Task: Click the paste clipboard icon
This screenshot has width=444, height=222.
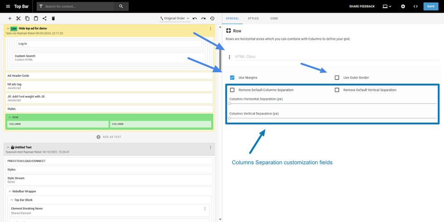Action: (36, 19)
